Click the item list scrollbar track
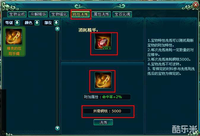The height and width of the screenshot is (136, 200). point(57,78)
